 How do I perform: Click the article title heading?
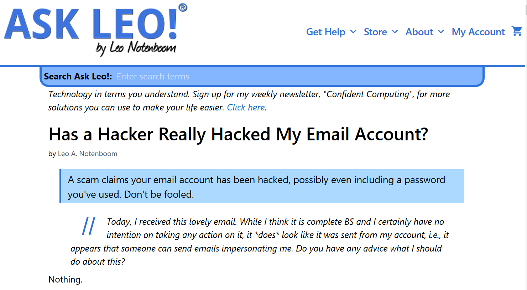tap(238, 134)
